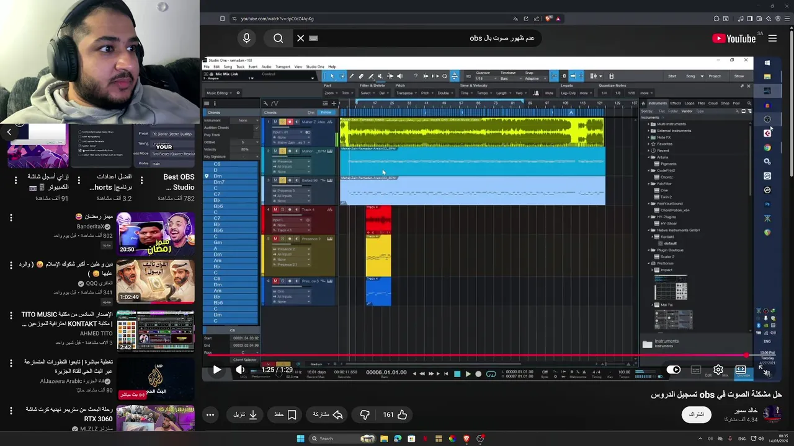Open the Timebase Bars dropdown
The image size is (794, 446).
(x=511, y=79)
